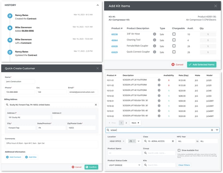Open the filter options icon in search bar
This screenshot has width=223, height=173.
point(217,130)
